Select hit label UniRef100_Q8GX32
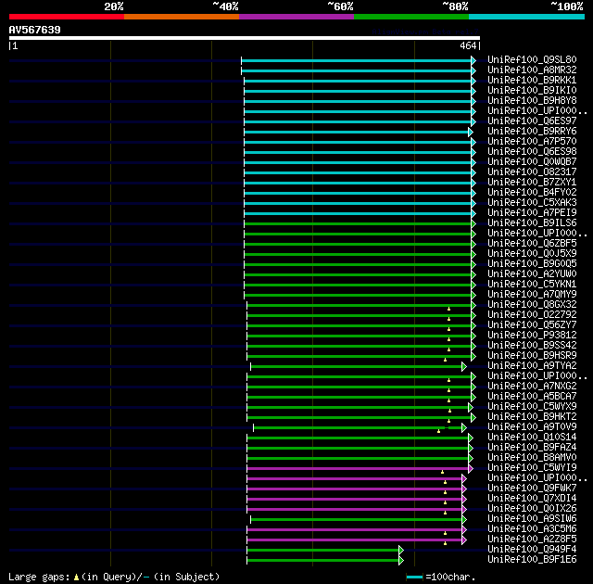This screenshot has width=593, height=584. tap(532, 304)
